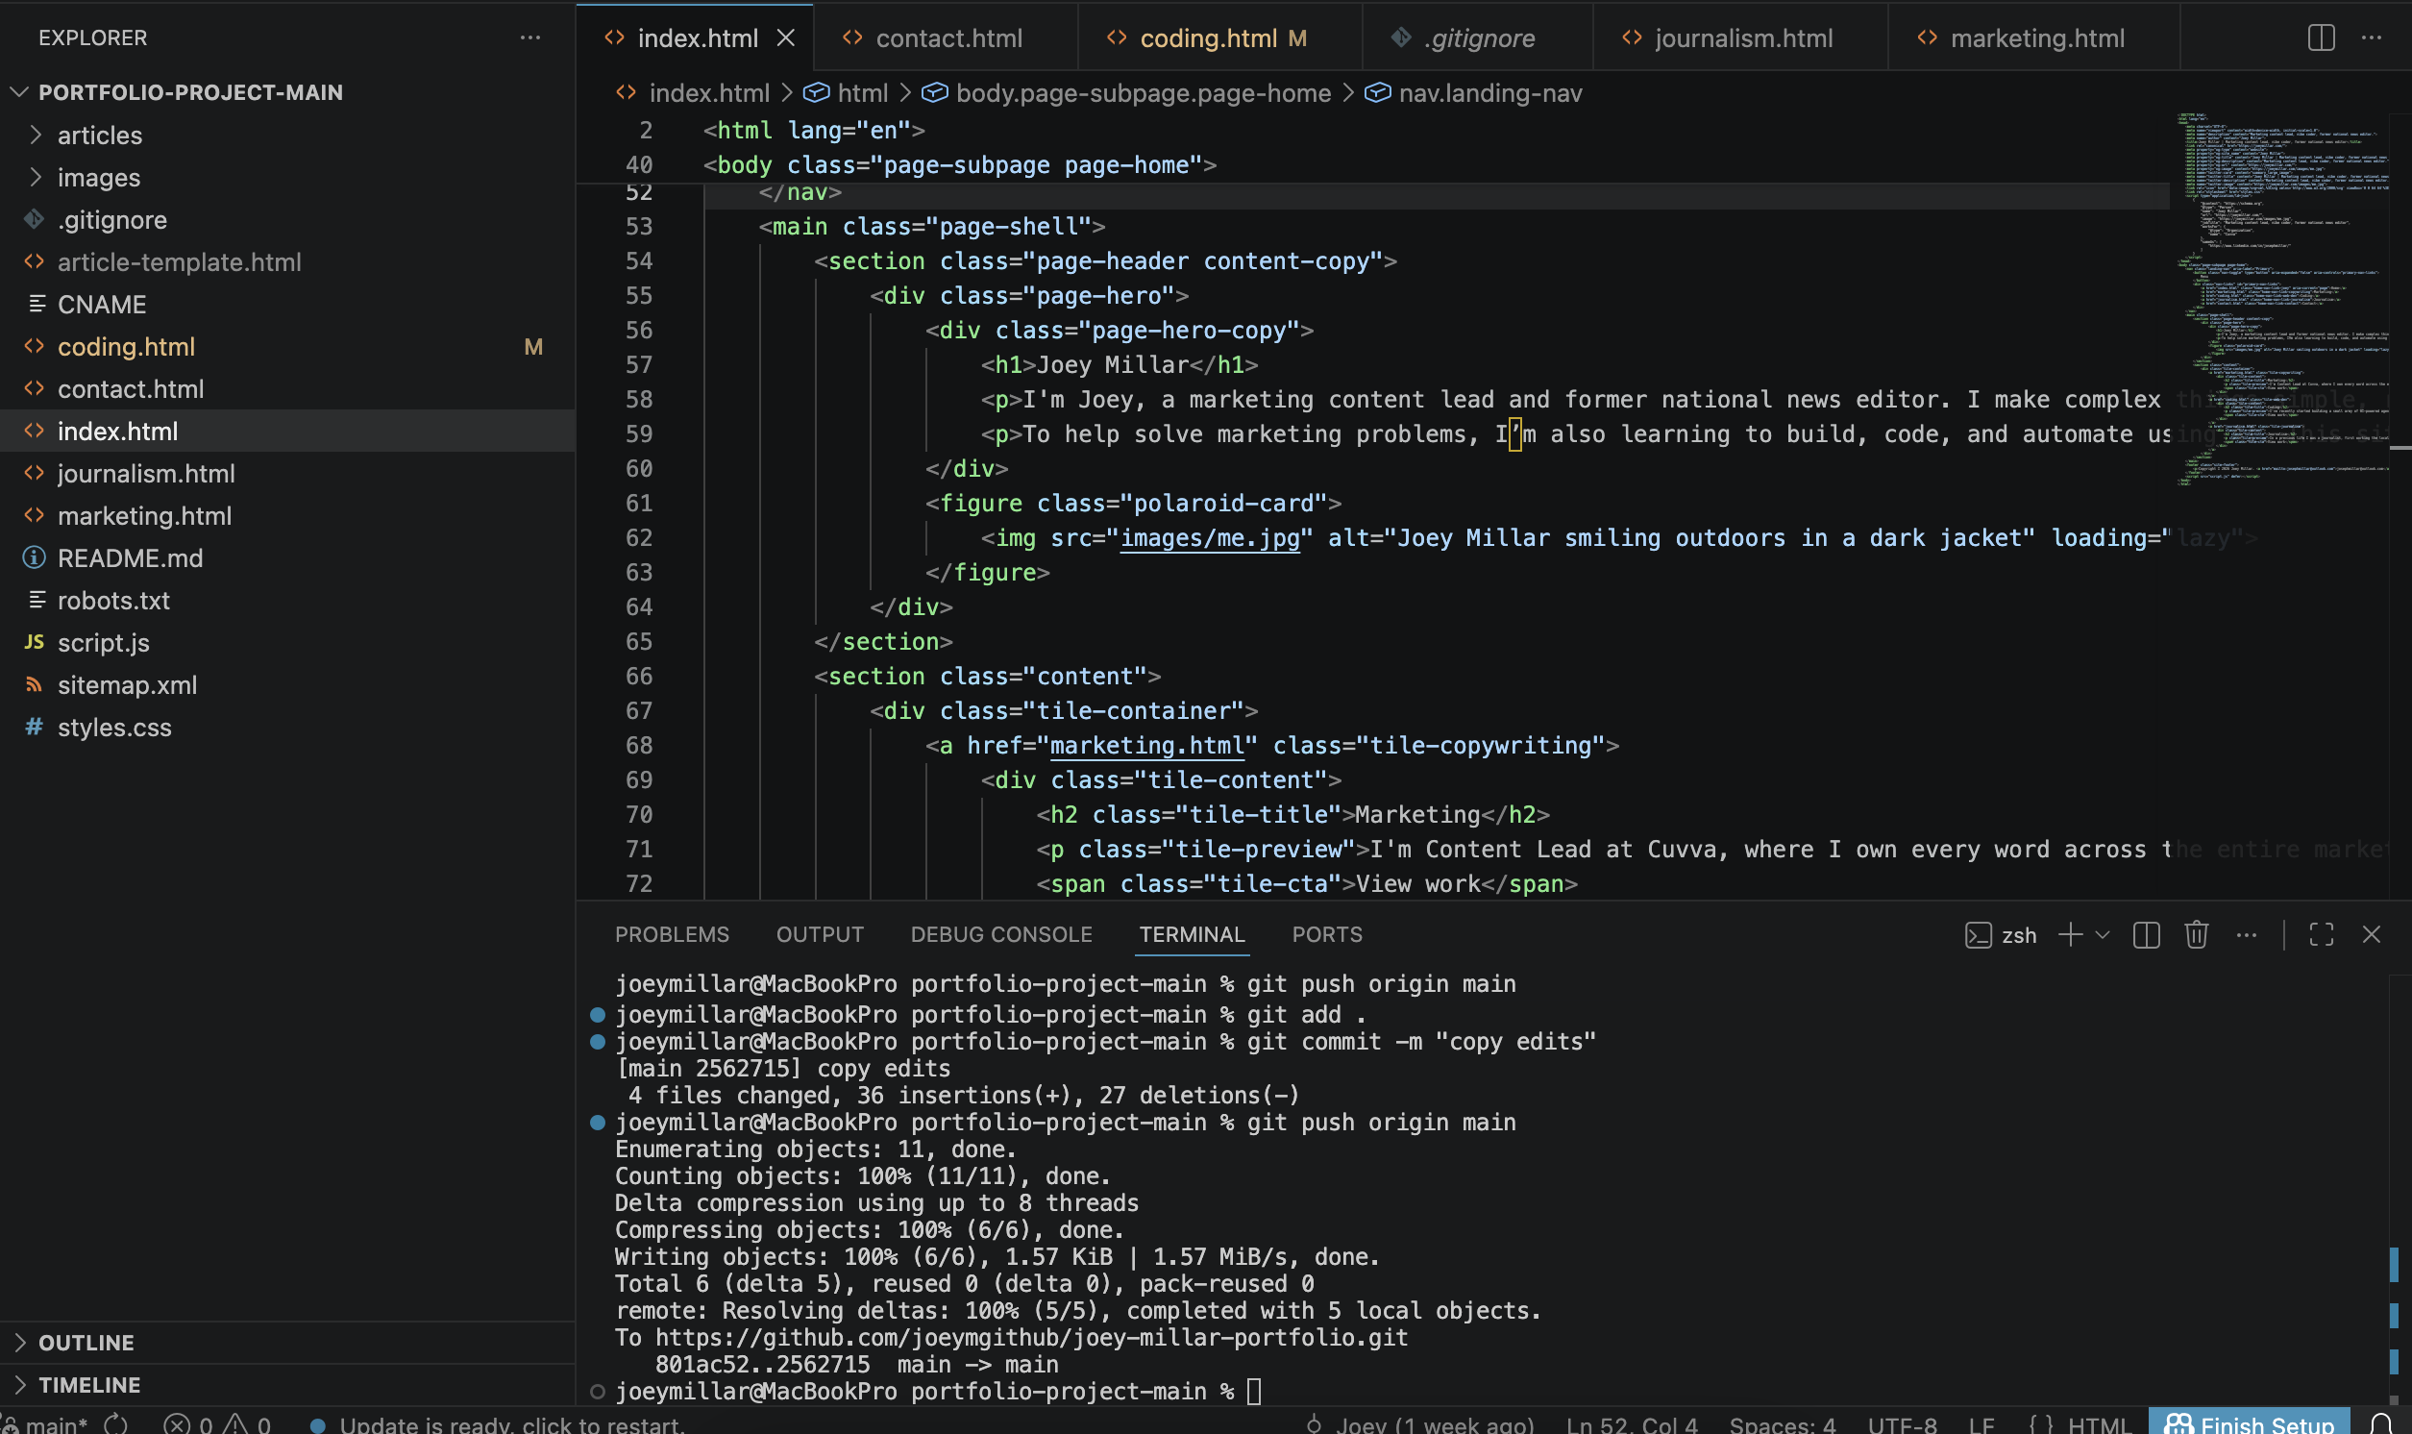The height and width of the screenshot is (1434, 2412).
Task: Open the CNAME file
Action: 288,305
